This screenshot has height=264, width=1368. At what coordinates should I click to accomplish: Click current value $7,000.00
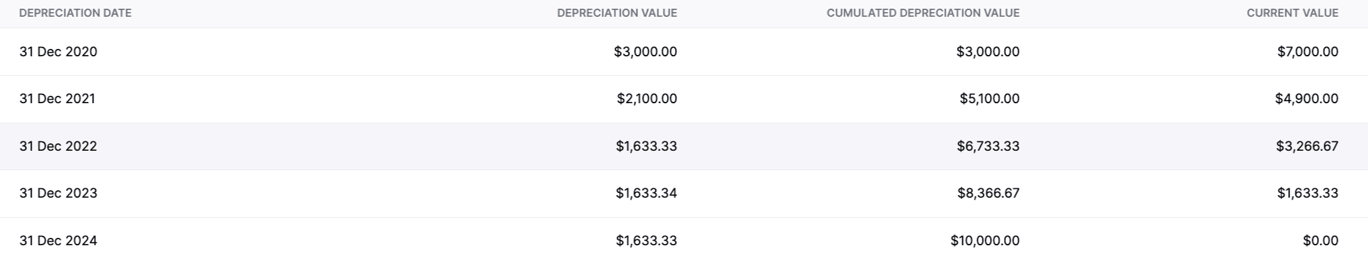click(x=1308, y=52)
